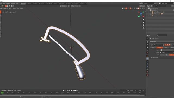Add a new workspace with plus tab
This screenshot has height=98, width=174.
[86, 4]
